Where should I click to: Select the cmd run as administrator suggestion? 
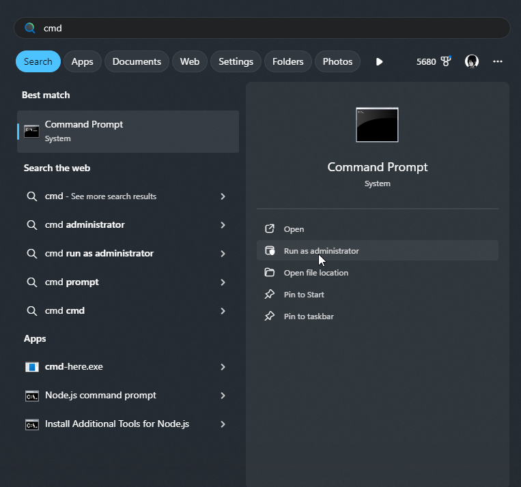click(128, 254)
